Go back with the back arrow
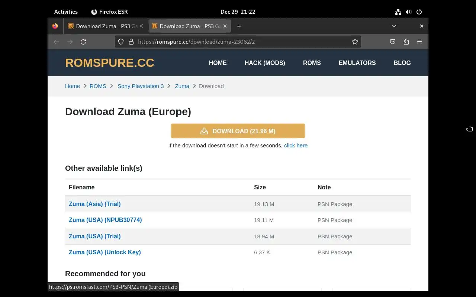Viewport: 476px width, 297px height. coord(57,42)
